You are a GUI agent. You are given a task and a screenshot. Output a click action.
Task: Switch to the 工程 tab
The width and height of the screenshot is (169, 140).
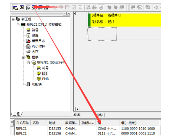coord(17,114)
